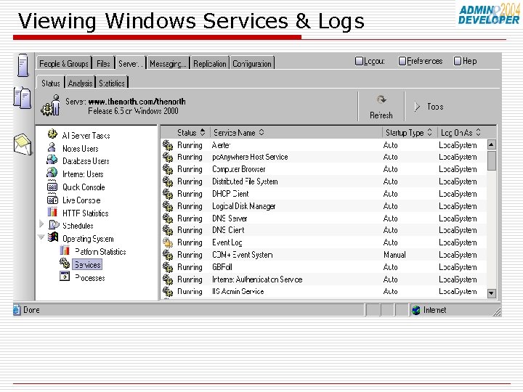The image size is (523, 392).
Task: Switch to the Statistics sub-tab
Action: 112,83
